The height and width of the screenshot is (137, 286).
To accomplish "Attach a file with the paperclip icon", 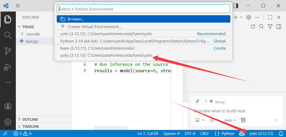I will tap(197, 101).
